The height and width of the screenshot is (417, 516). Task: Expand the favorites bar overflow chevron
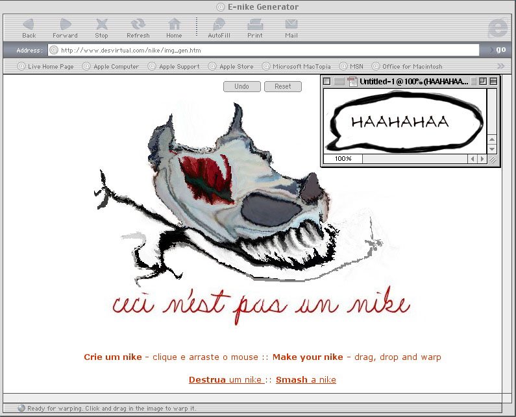pyautogui.click(x=500, y=66)
